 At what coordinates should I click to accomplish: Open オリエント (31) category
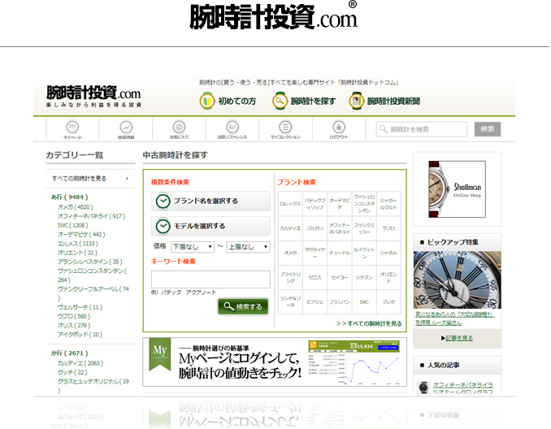[77, 253]
